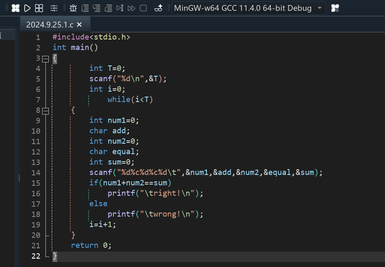Click on 'int i=0;' line
Image resolution: width=385 pixels, height=267 pixels.
coord(107,89)
